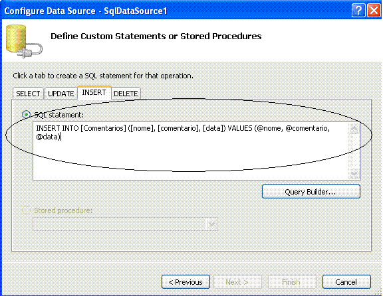Viewport: 383px width, 296px height.
Task: Click the database cylinder plug icon
Action: coord(24,41)
